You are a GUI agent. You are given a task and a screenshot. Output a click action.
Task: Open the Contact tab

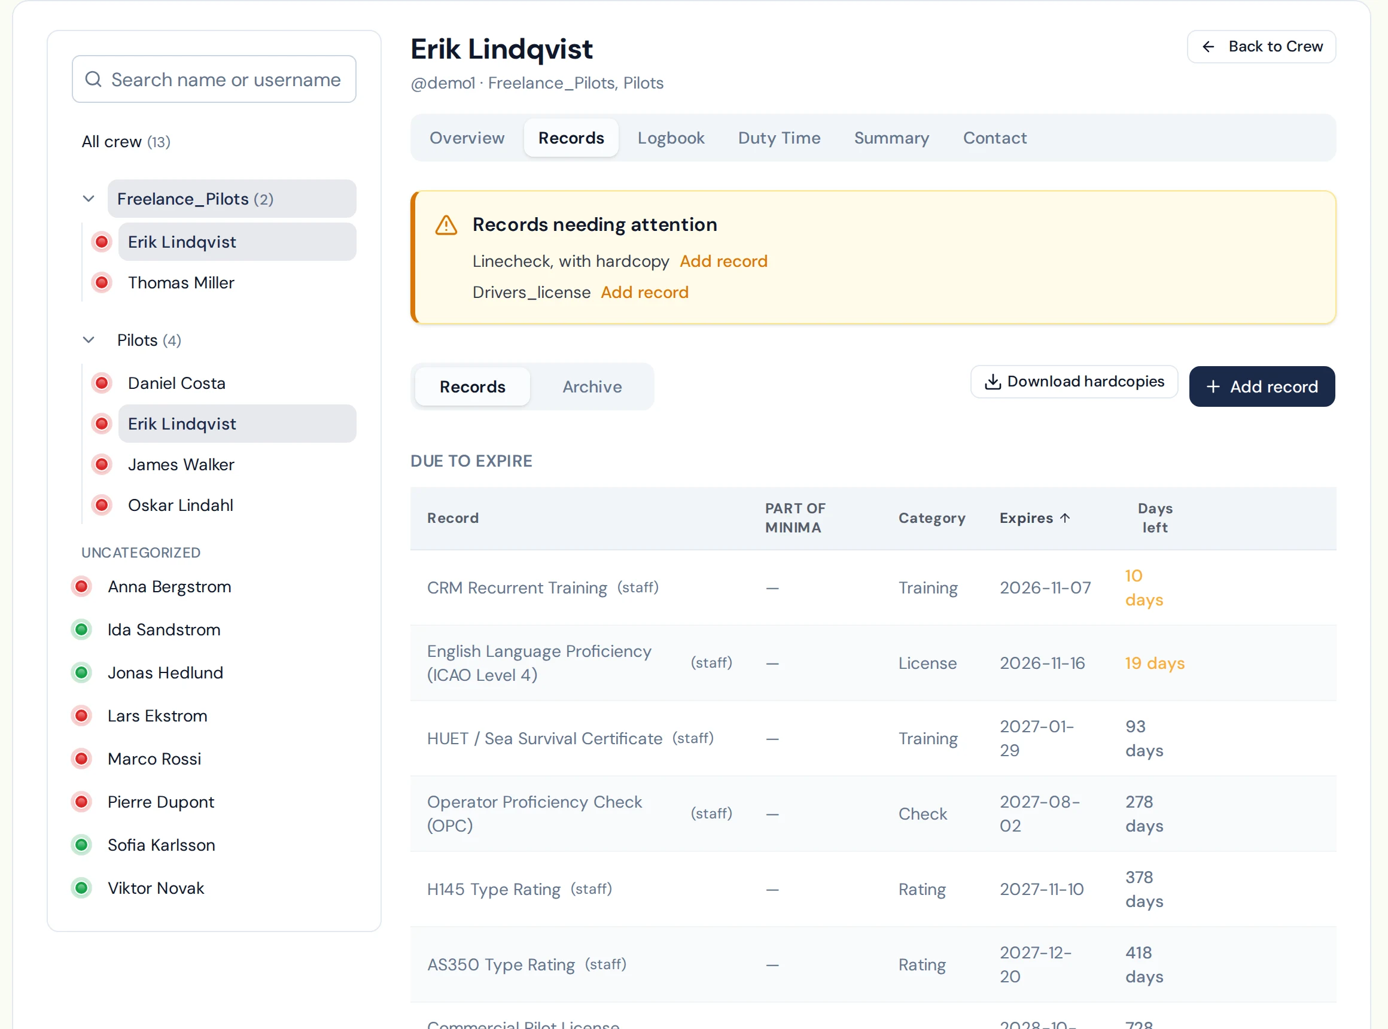(994, 138)
